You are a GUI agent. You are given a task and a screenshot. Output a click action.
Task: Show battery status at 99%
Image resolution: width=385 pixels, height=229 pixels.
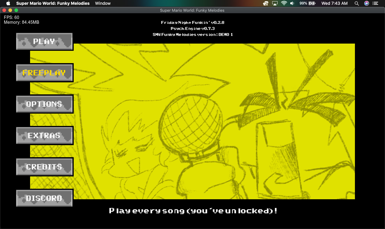point(307,3)
